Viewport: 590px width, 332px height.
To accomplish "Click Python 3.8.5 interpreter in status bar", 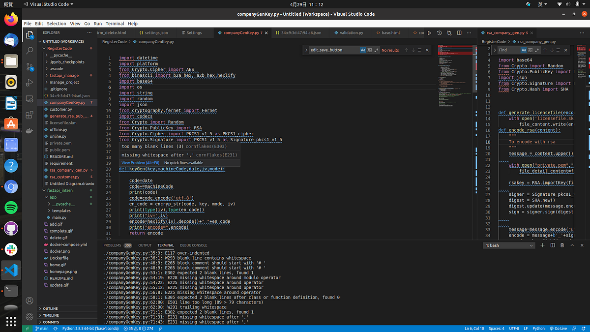I will point(90,329).
